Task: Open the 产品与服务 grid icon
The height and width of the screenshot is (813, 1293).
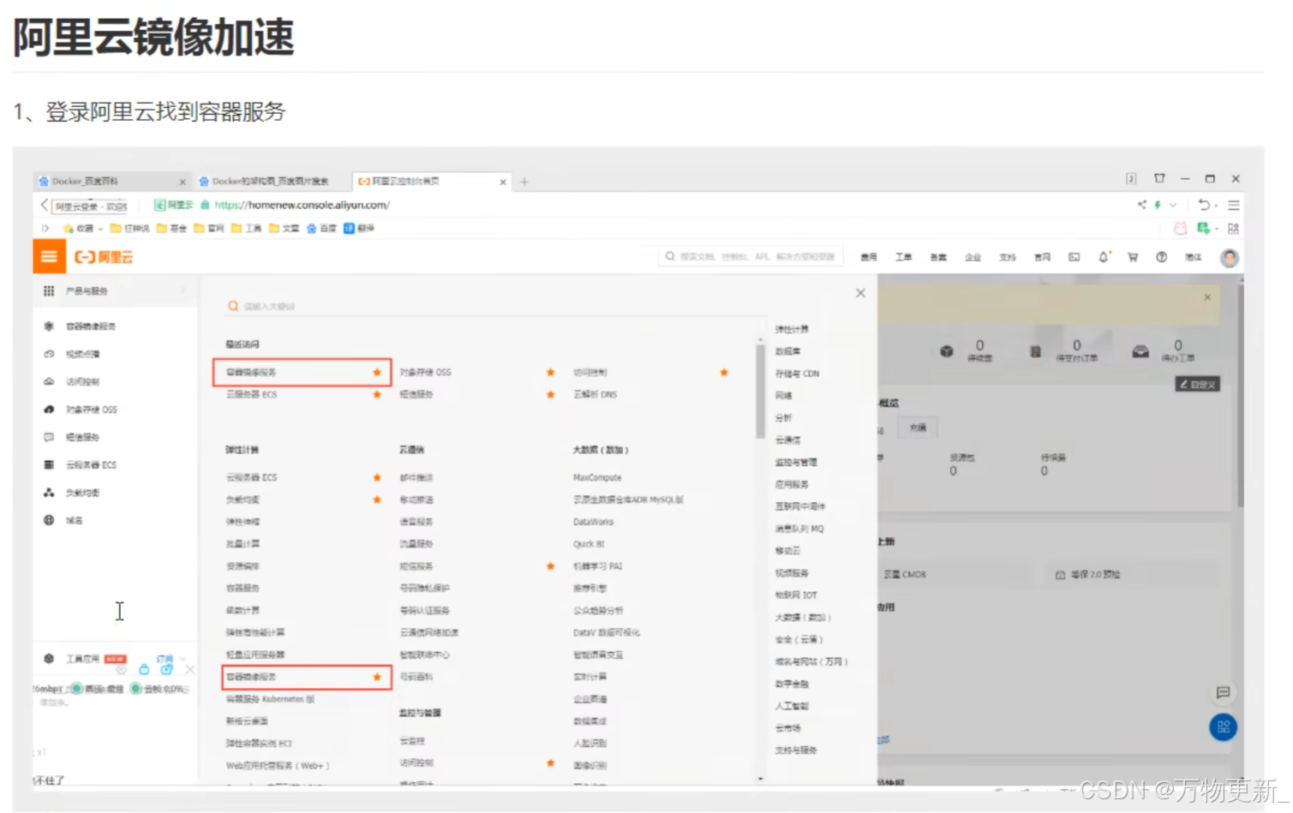Action: click(x=49, y=291)
